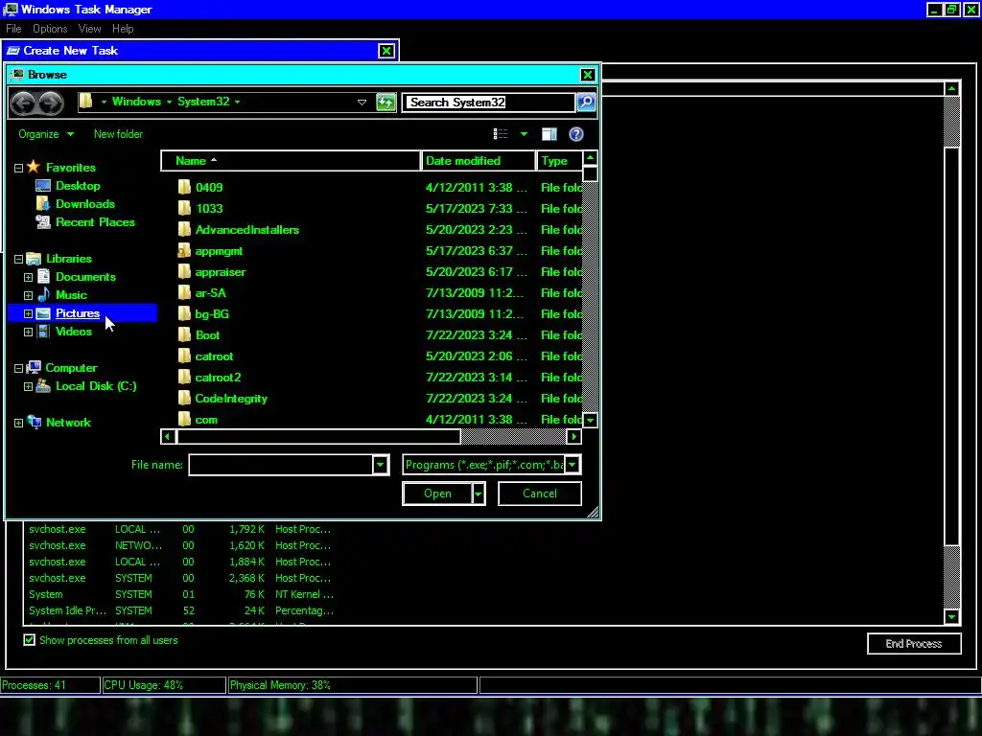Select the Computer icon in the tree
Viewport: 982px width, 736px height.
tap(34, 368)
